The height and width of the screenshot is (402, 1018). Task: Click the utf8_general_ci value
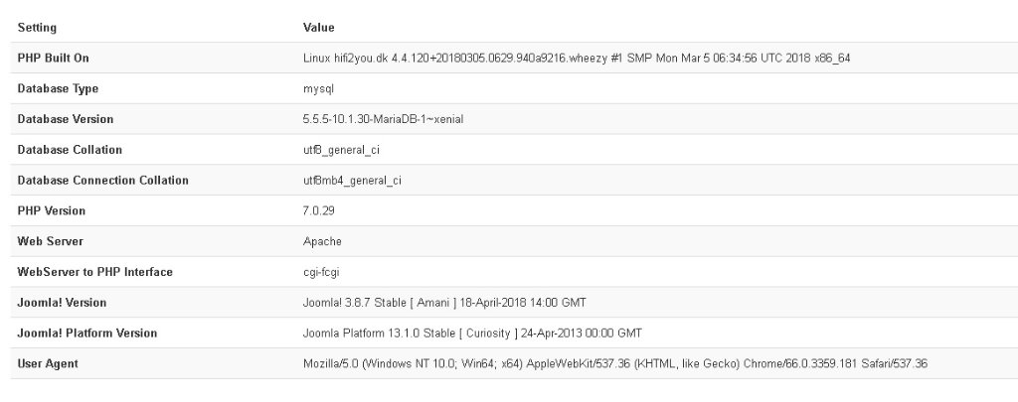click(x=342, y=150)
